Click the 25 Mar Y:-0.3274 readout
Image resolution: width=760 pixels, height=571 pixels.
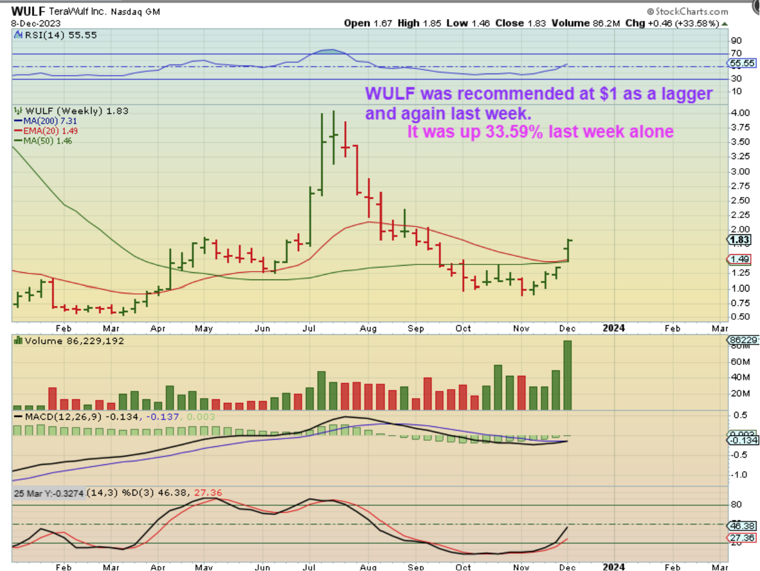(x=49, y=493)
